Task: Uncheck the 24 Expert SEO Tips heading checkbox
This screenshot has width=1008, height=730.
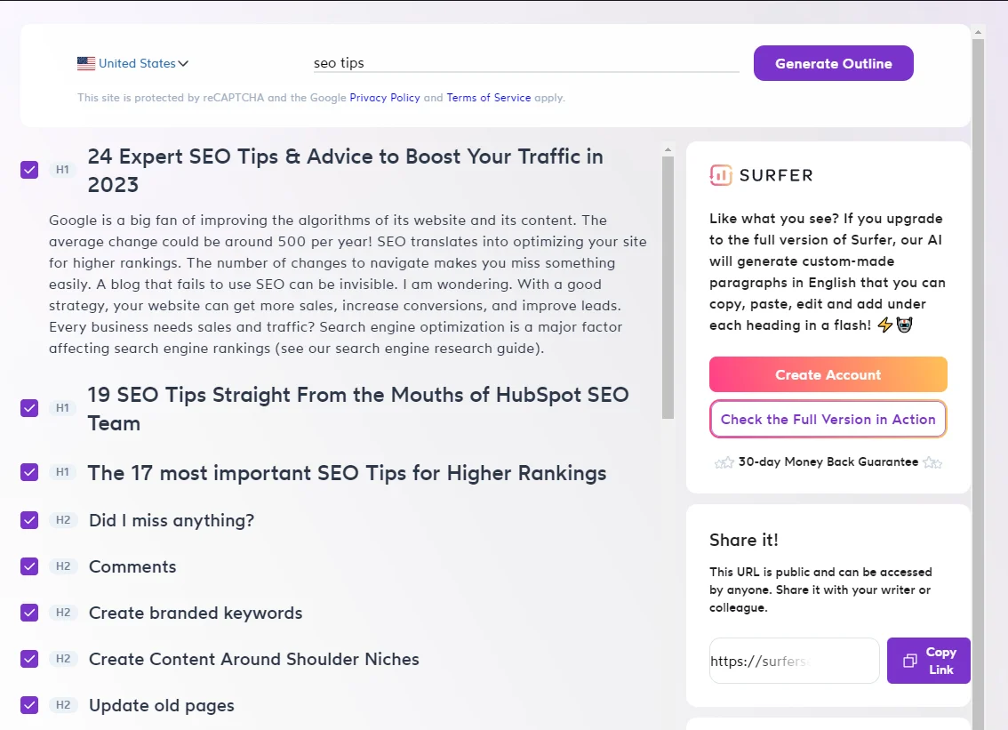Action: pyautogui.click(x=29, y=170)
